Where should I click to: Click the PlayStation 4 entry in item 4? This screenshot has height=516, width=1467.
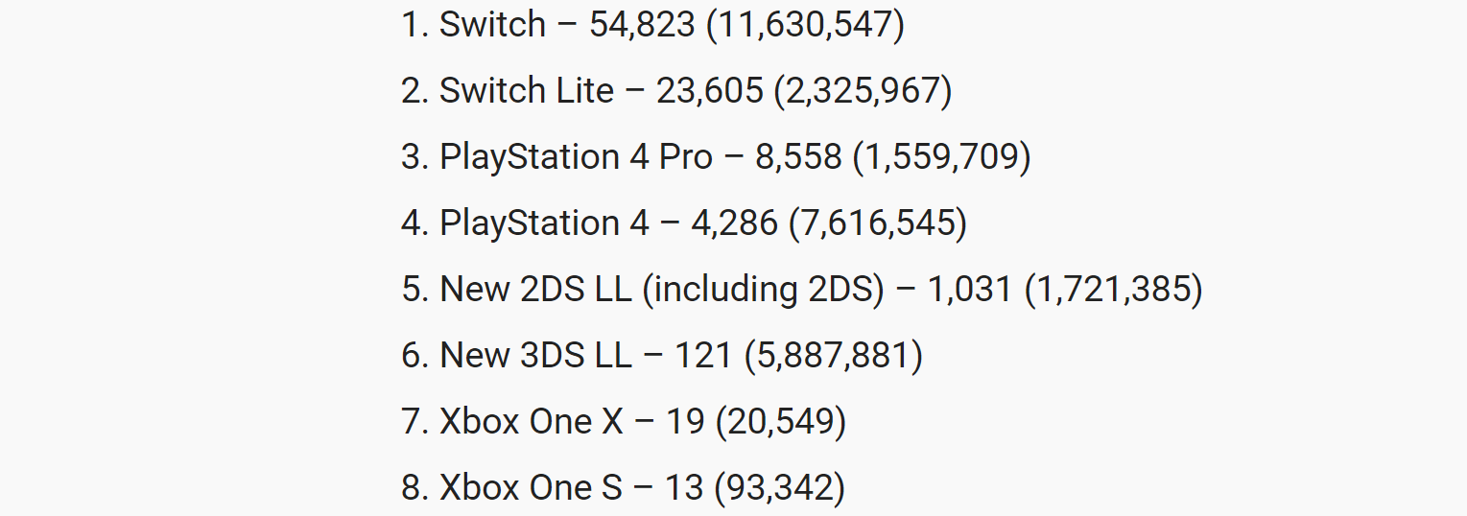click(x=544, y=223)
